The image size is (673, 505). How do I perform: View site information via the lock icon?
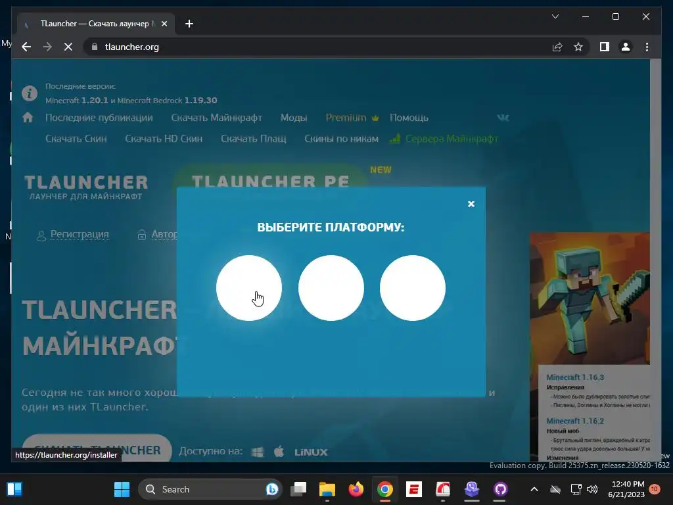[95, 47]
